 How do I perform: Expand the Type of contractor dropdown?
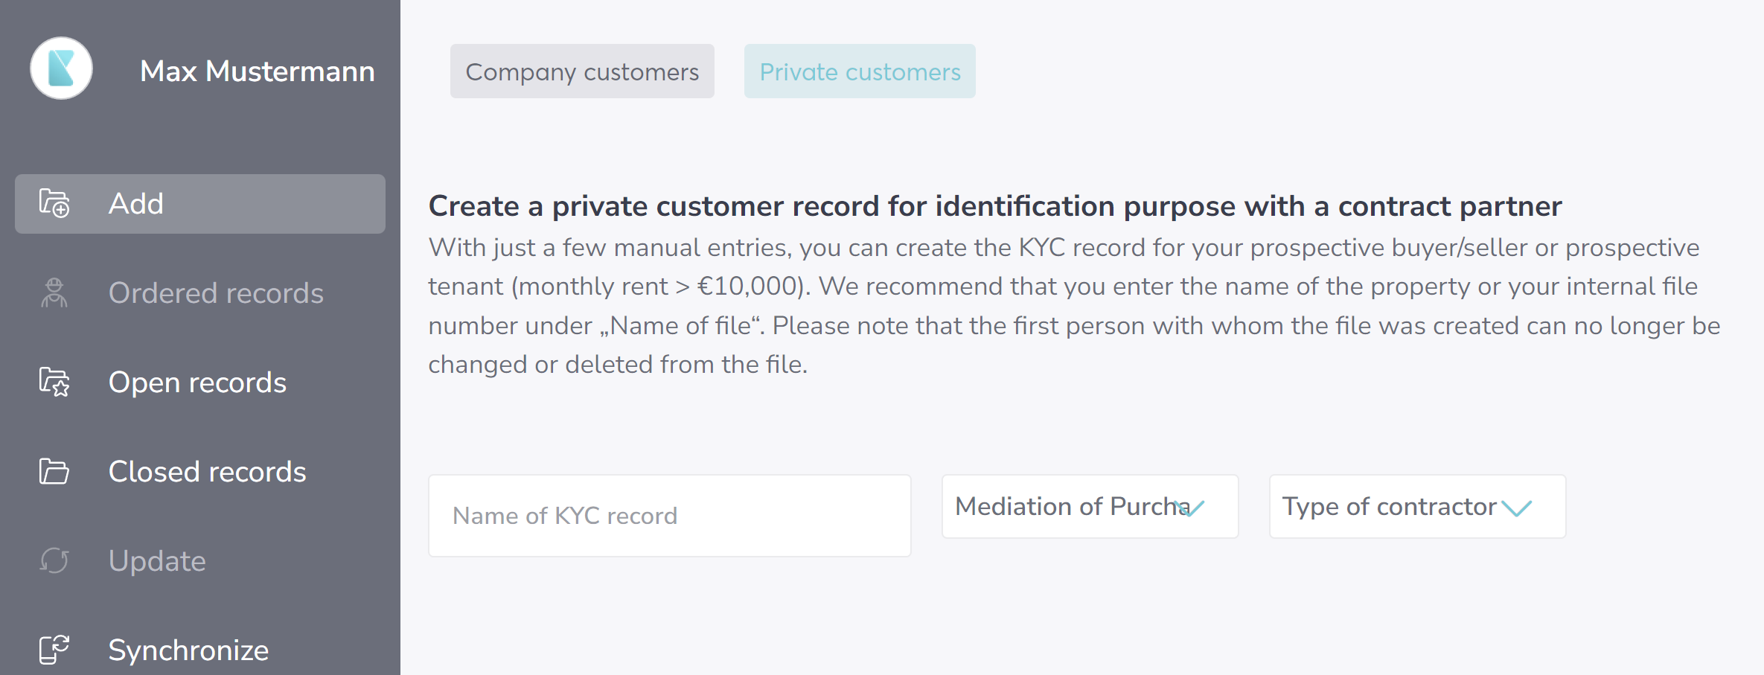pyautogui.click(x=1417, y=506)
